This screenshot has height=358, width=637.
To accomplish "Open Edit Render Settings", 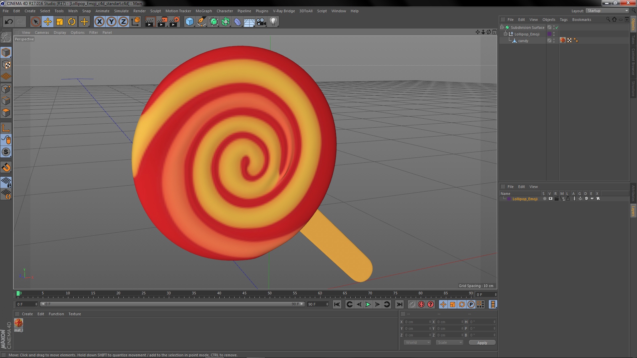I will tap(175, 22).
